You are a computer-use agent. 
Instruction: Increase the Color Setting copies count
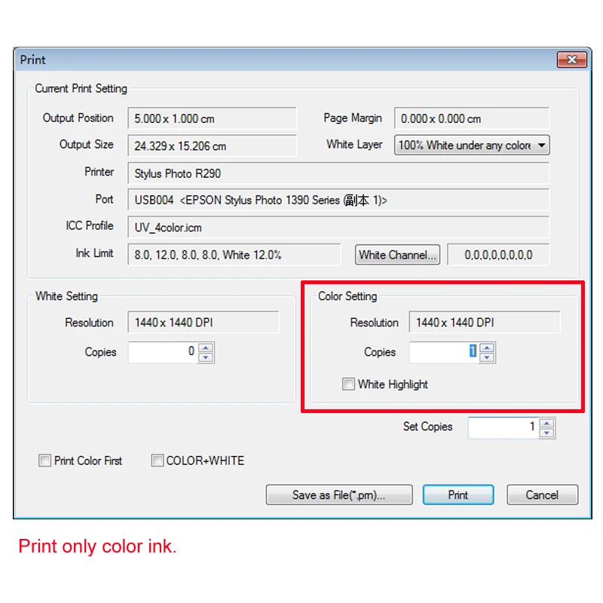(x=487, y=347)
